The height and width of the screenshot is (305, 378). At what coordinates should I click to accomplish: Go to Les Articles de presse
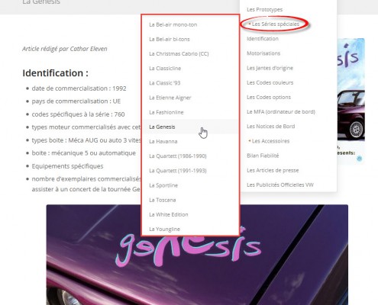[273, 170]
